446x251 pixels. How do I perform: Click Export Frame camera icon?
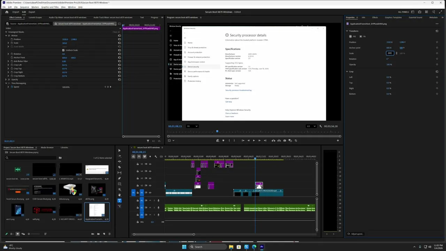[x=285, y=140]
